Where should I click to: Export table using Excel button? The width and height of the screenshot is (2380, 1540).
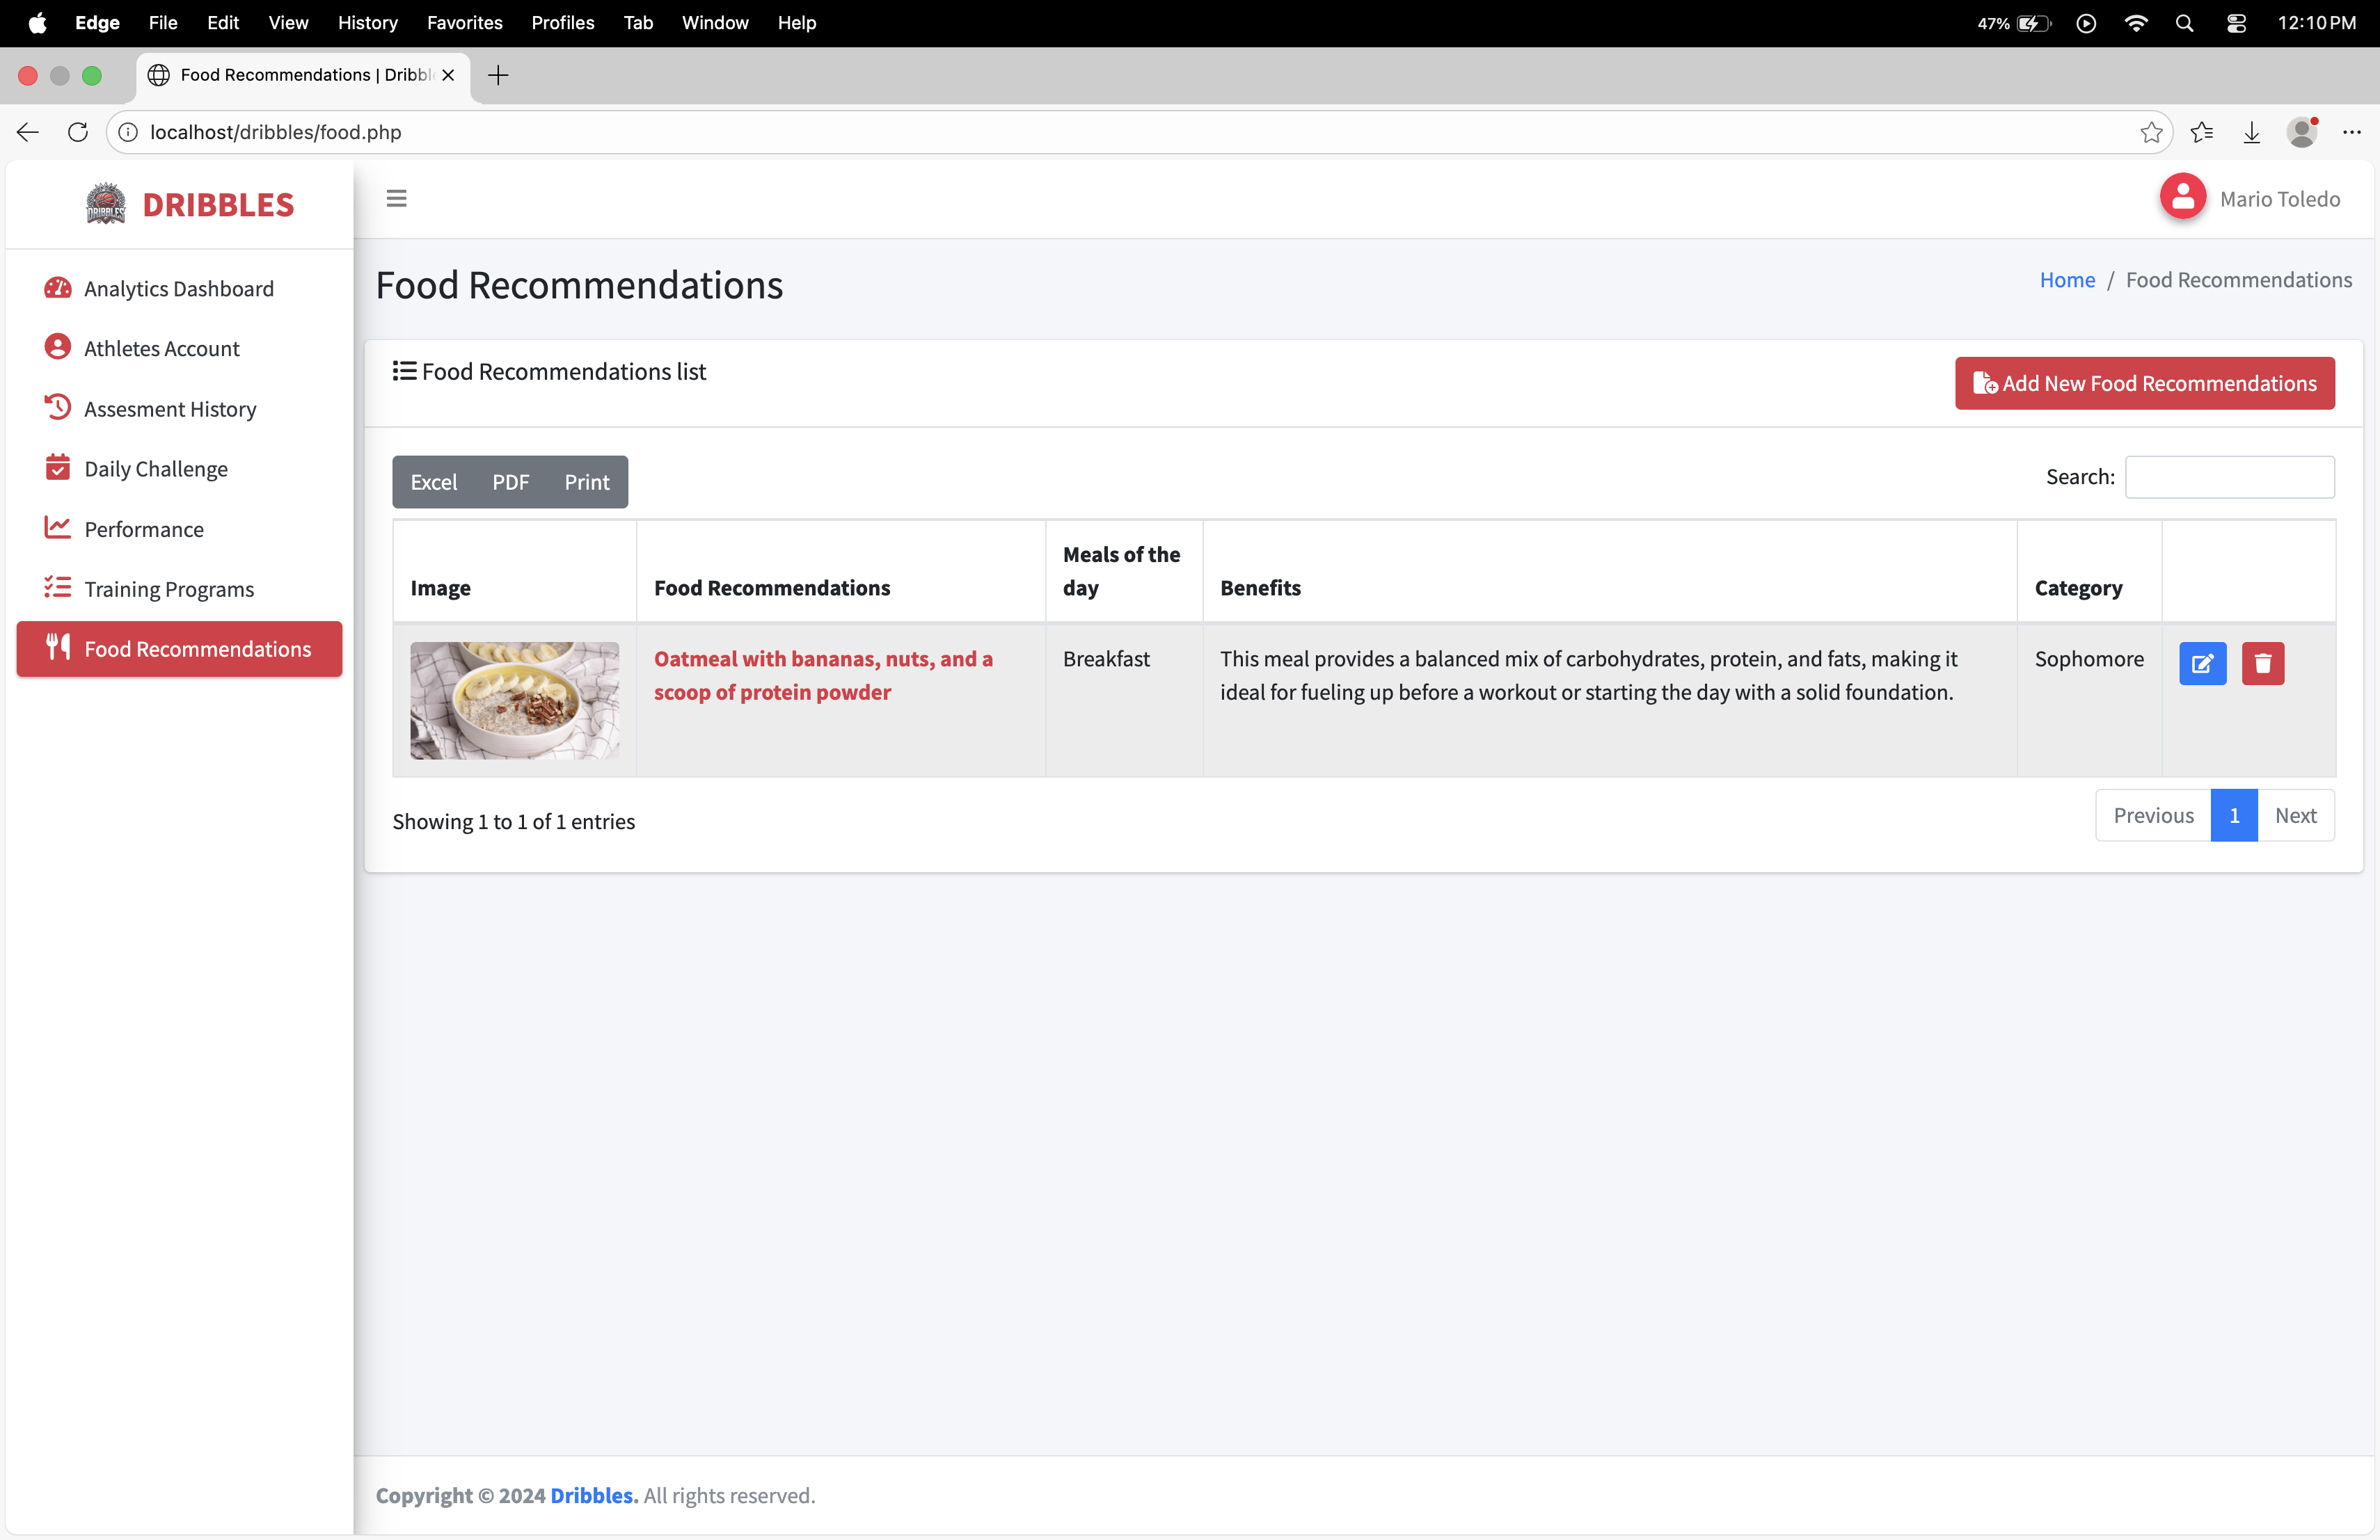433,482
